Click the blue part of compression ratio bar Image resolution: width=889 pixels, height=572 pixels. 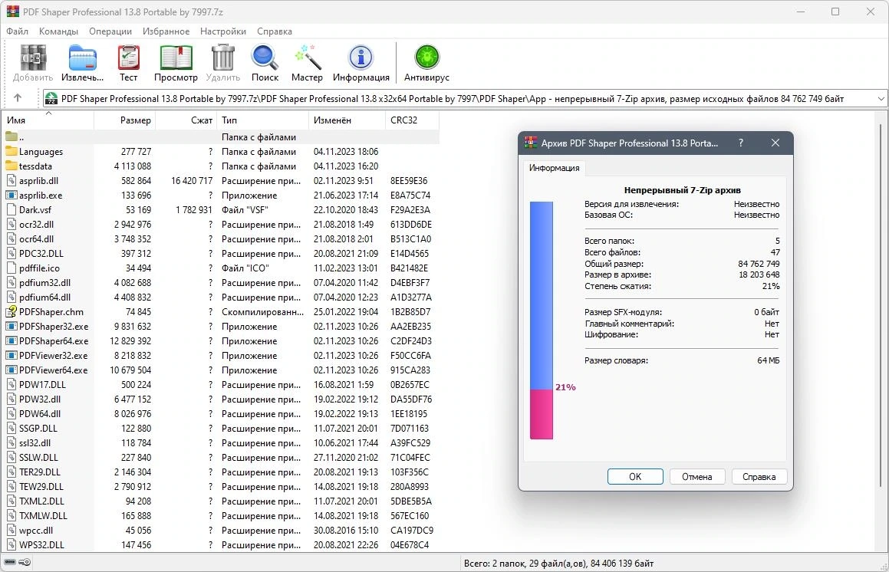[542, 294]
